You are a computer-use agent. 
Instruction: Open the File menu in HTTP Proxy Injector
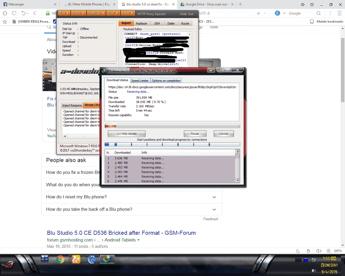click(x=64, y=13)
